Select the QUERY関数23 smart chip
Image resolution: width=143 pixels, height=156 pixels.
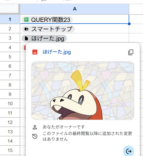tap(47, 20)
